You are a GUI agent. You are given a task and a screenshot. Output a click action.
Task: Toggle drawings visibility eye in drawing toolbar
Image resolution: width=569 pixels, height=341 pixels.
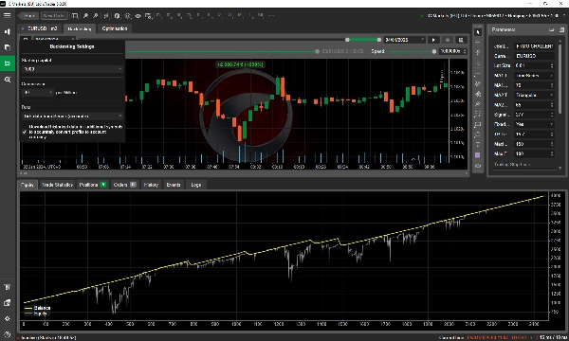click(478, 166)
